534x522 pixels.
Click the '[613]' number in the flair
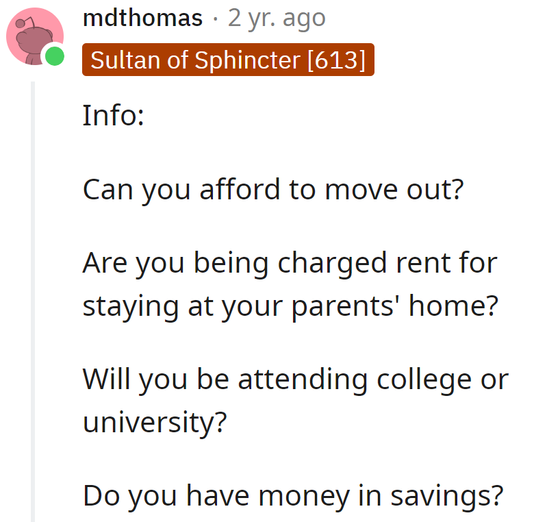[337, 60]
